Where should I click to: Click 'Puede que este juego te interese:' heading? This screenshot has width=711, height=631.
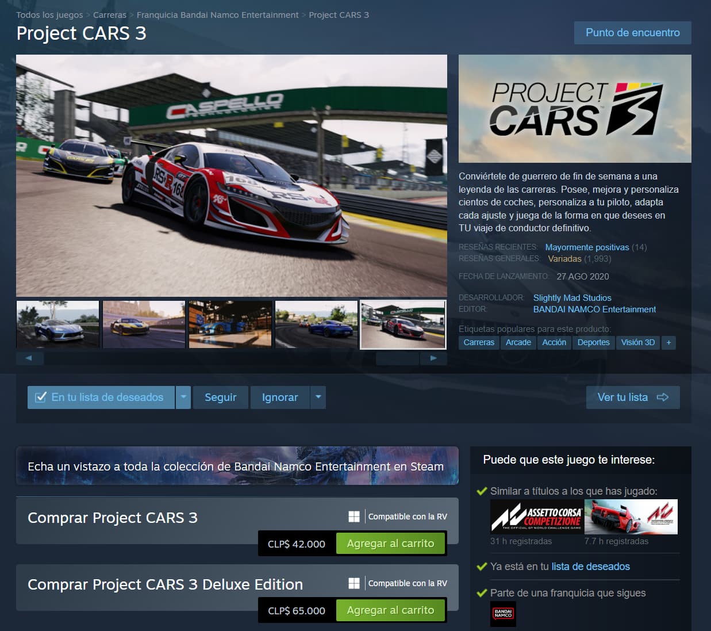[x=569, y=460]
